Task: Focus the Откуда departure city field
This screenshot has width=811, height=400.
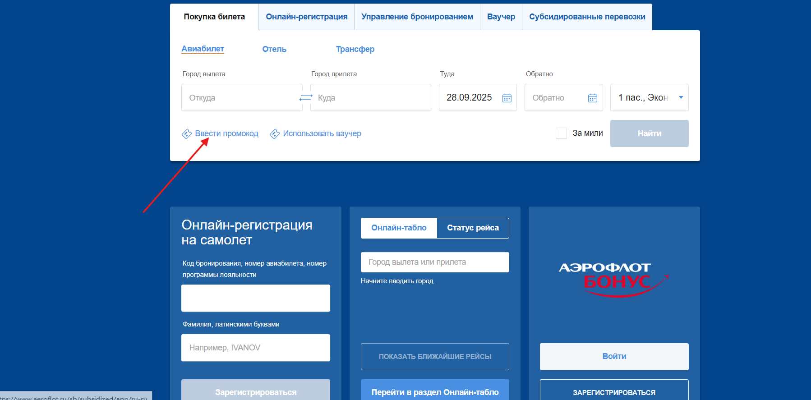Action: click(x=241, y=98)
